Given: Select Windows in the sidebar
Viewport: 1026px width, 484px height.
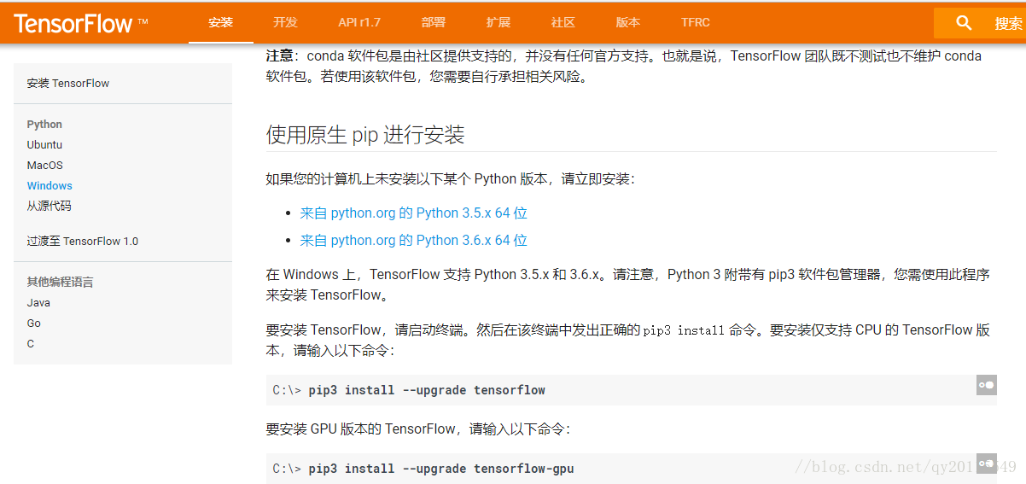Looking at the screenshot, I should [50, 186].
